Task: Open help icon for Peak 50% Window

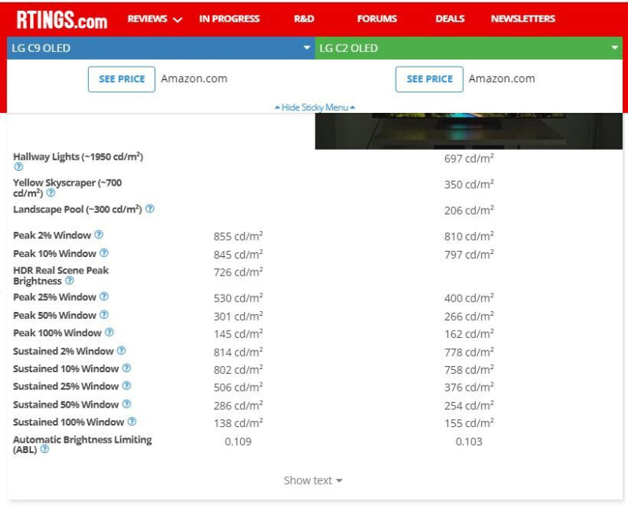Action: tap(104, 315)
